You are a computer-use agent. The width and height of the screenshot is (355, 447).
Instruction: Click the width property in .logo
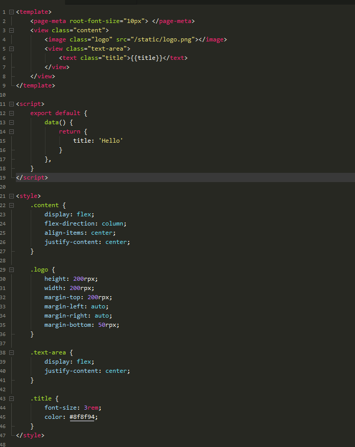(x=53, y=288)
